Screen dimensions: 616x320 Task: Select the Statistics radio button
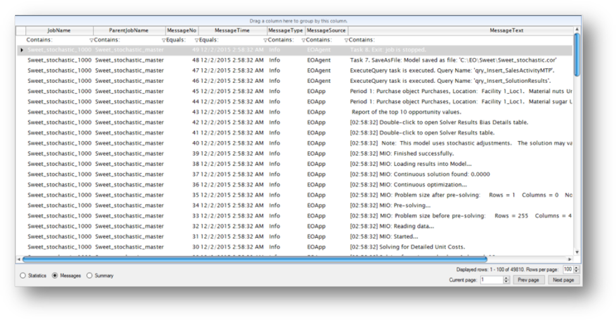23,276
